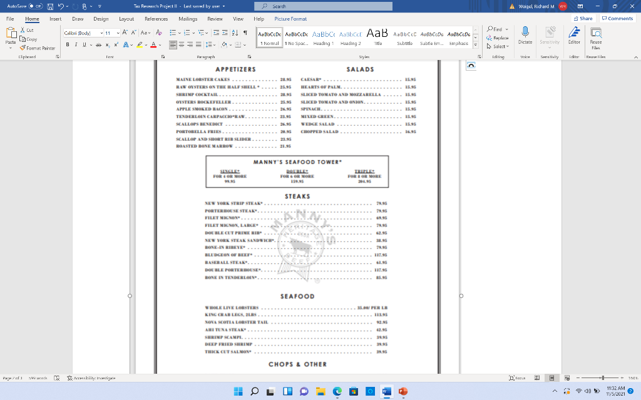Expand the Text Highlight Color options
The image size is (641, 400).
[x=146, y=44]
